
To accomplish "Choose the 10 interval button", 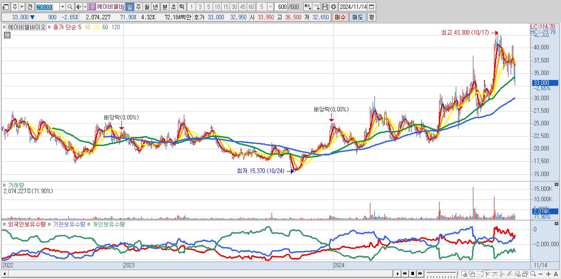I will [218, 7].
